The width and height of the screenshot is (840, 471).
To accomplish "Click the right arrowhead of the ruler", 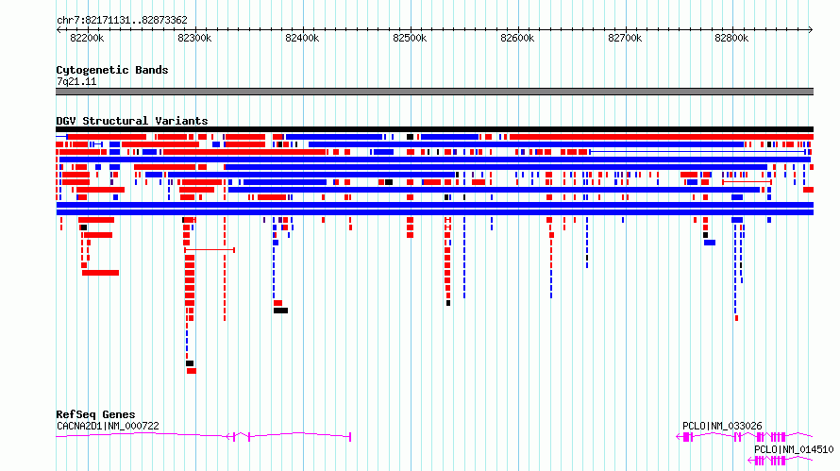I will 811,30.
